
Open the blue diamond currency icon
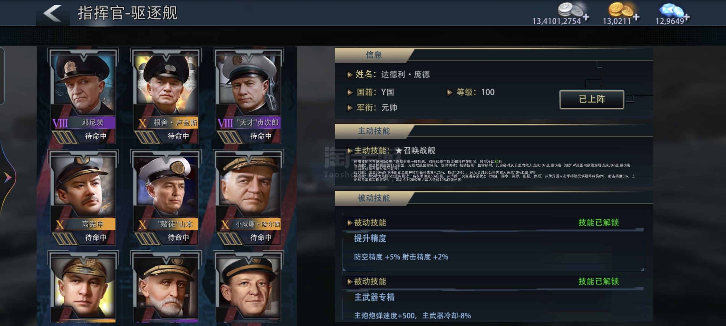(x=671, y=10)
